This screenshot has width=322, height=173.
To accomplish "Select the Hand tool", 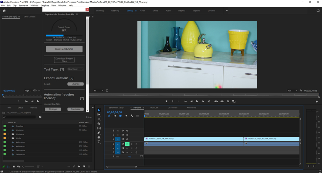I will [x=99, y=137].
